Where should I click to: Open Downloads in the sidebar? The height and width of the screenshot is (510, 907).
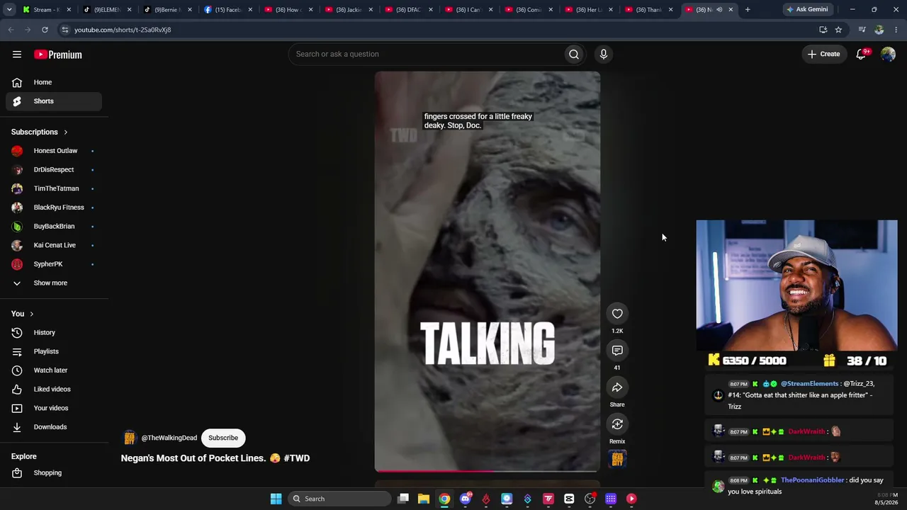tap(54, 426)
